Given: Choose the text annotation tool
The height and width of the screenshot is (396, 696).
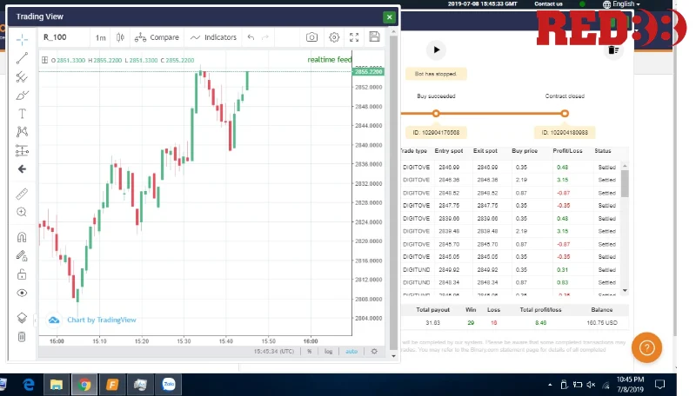Looking at the screenshot, I should point(23,114).
